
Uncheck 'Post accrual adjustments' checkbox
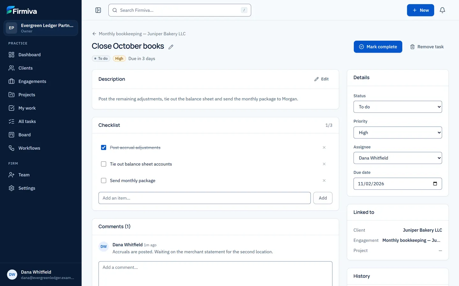[104, 147]
